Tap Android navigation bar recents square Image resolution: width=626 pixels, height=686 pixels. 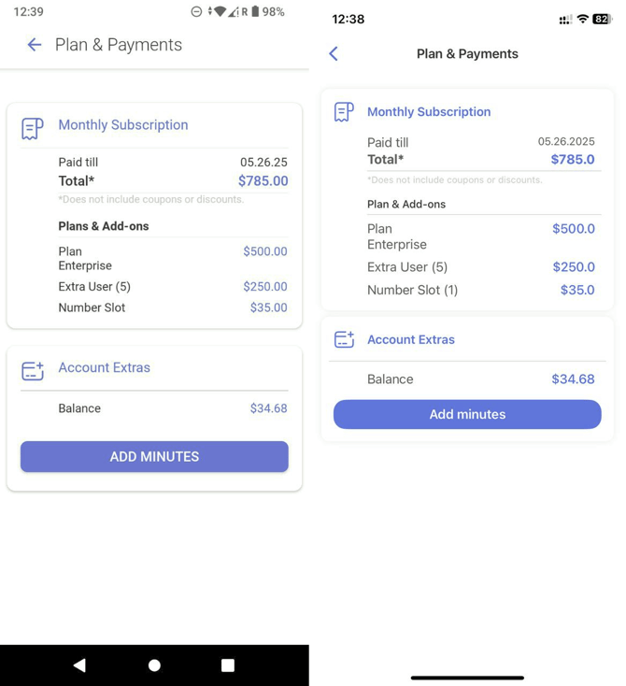[x=228, y=665]
